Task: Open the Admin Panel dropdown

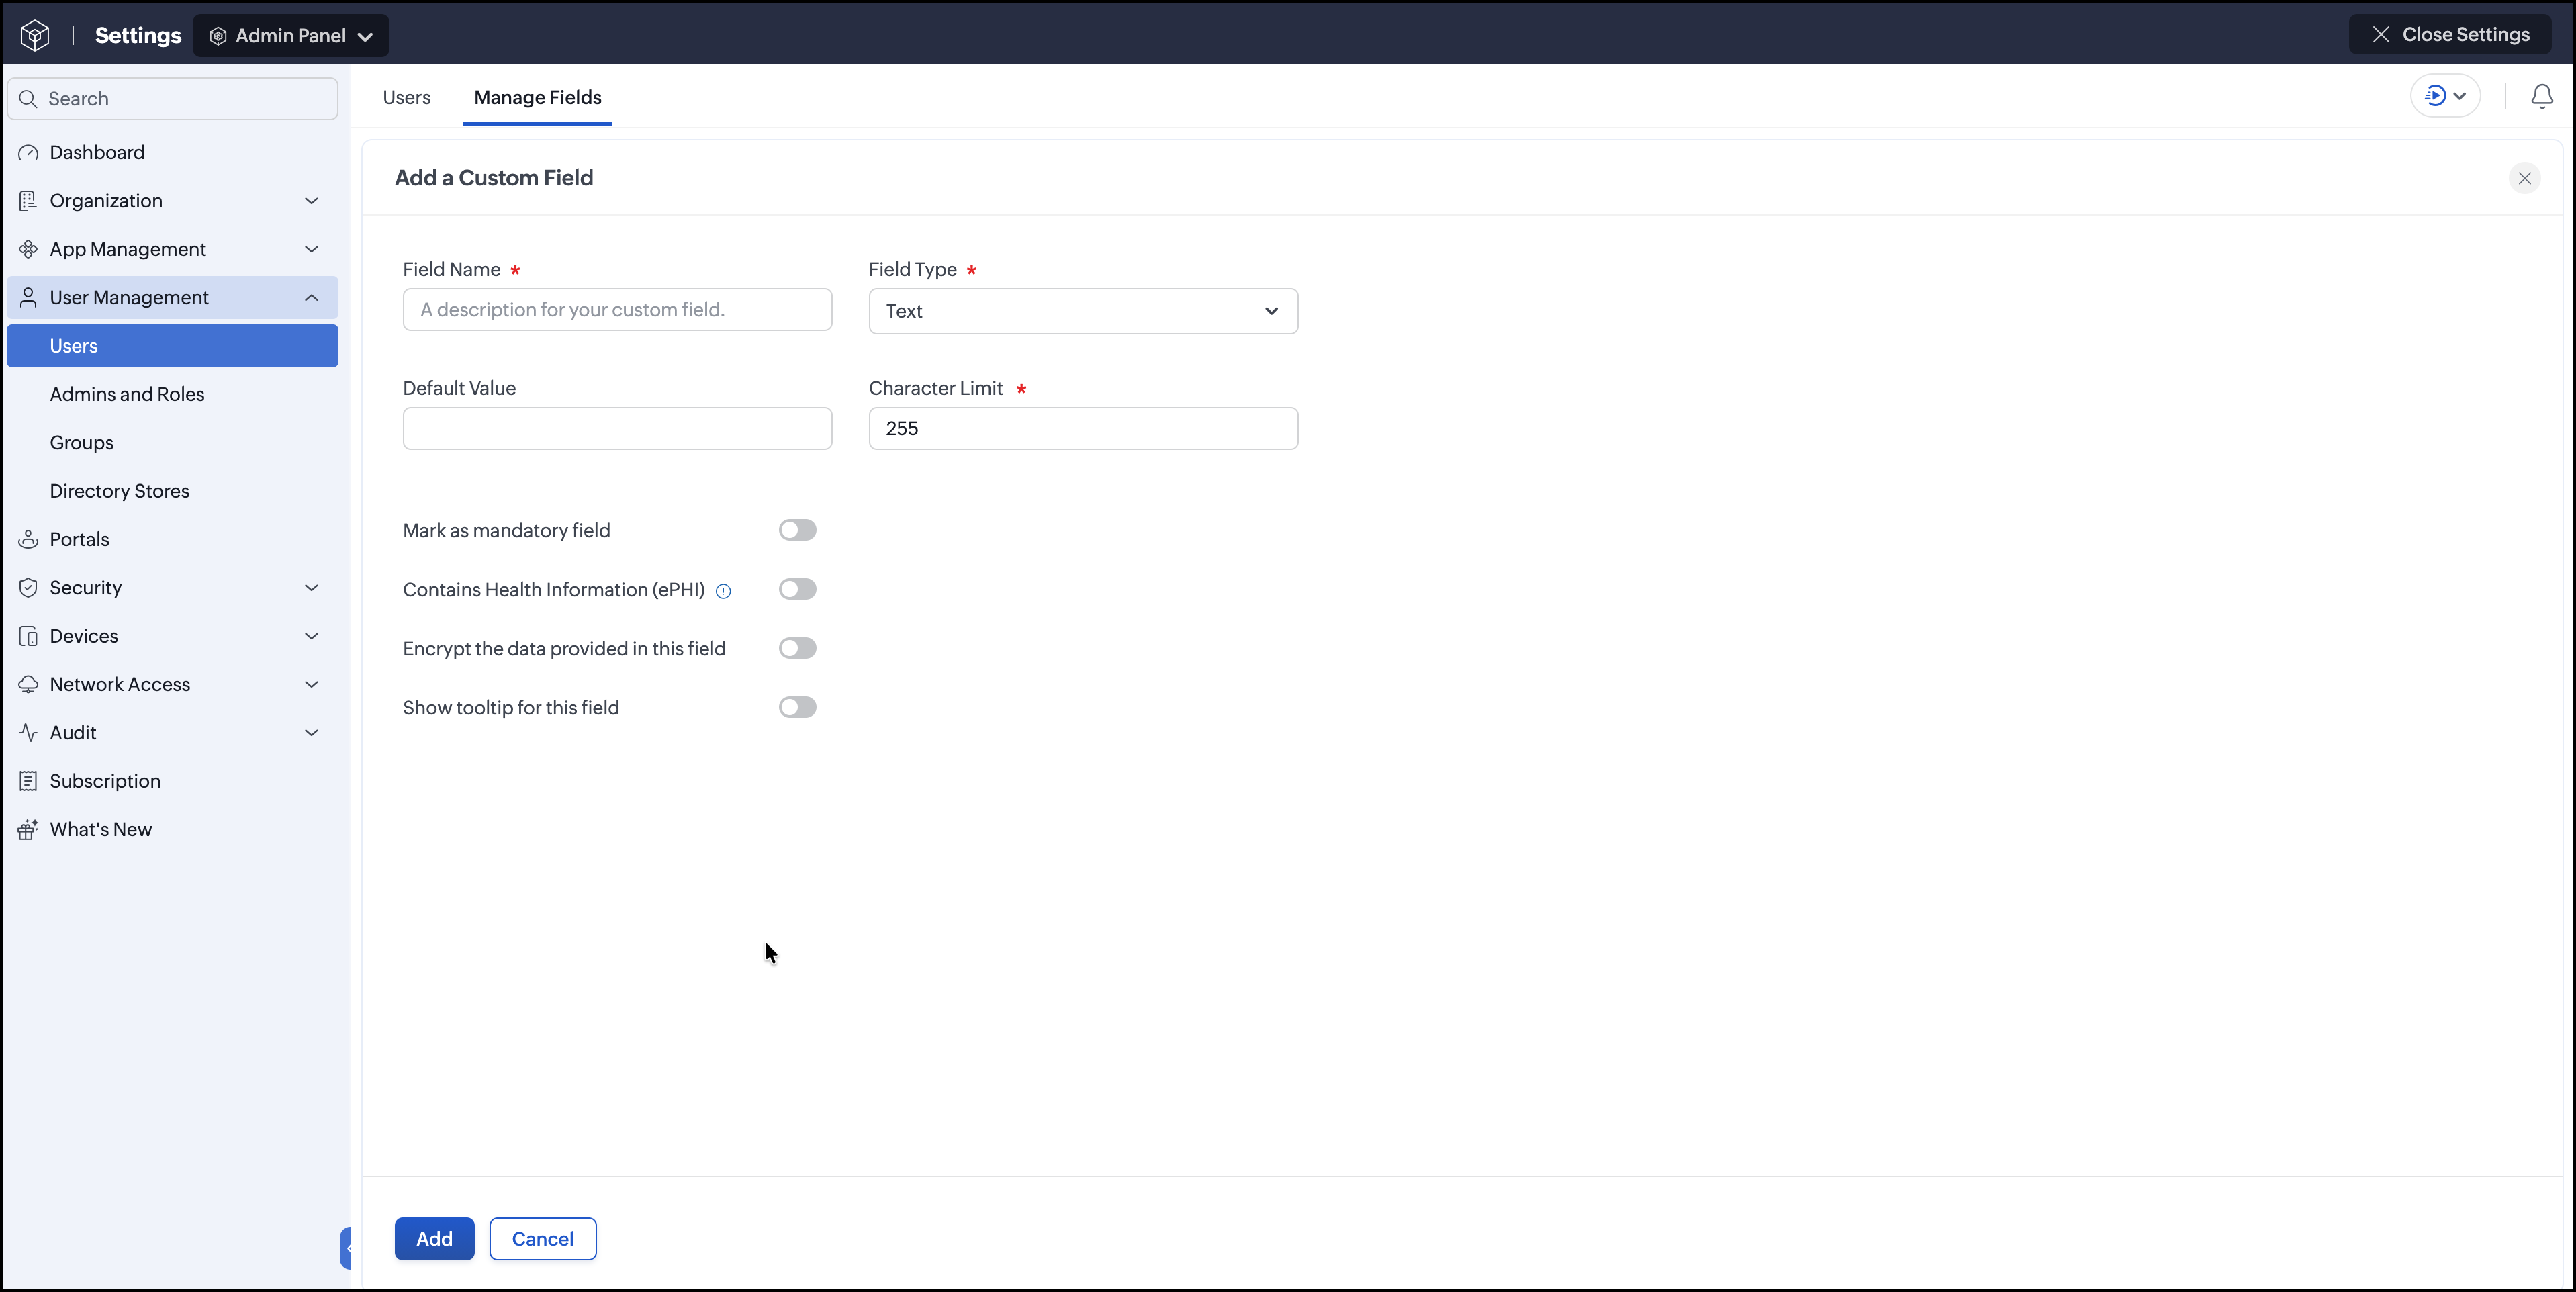Action: pyautogui.click(x=291, y=36)
